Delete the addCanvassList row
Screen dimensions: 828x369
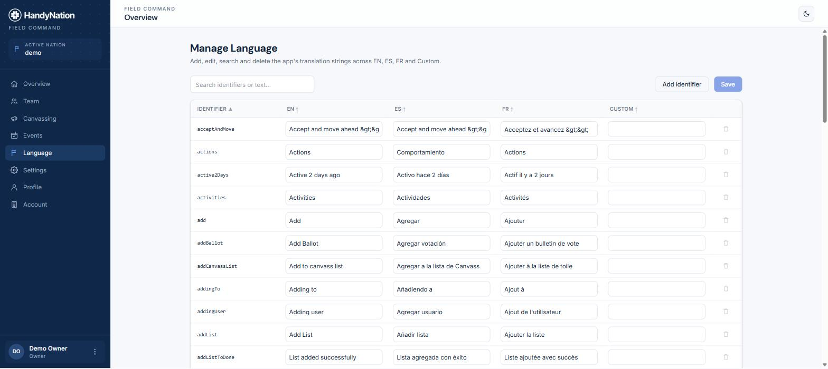[x=726, y=266]
